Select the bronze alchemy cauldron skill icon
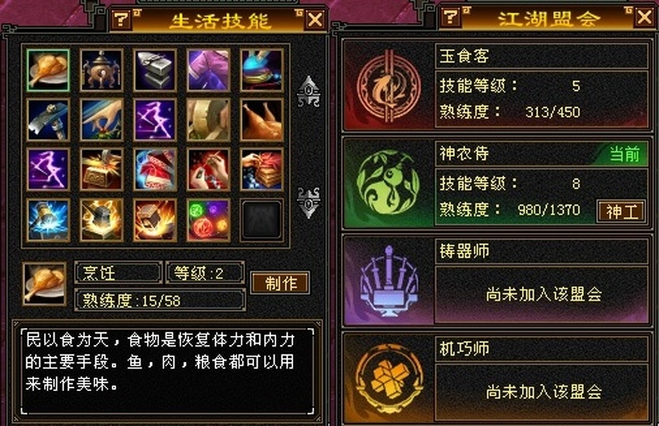659x426 pixels. (102, 70)
